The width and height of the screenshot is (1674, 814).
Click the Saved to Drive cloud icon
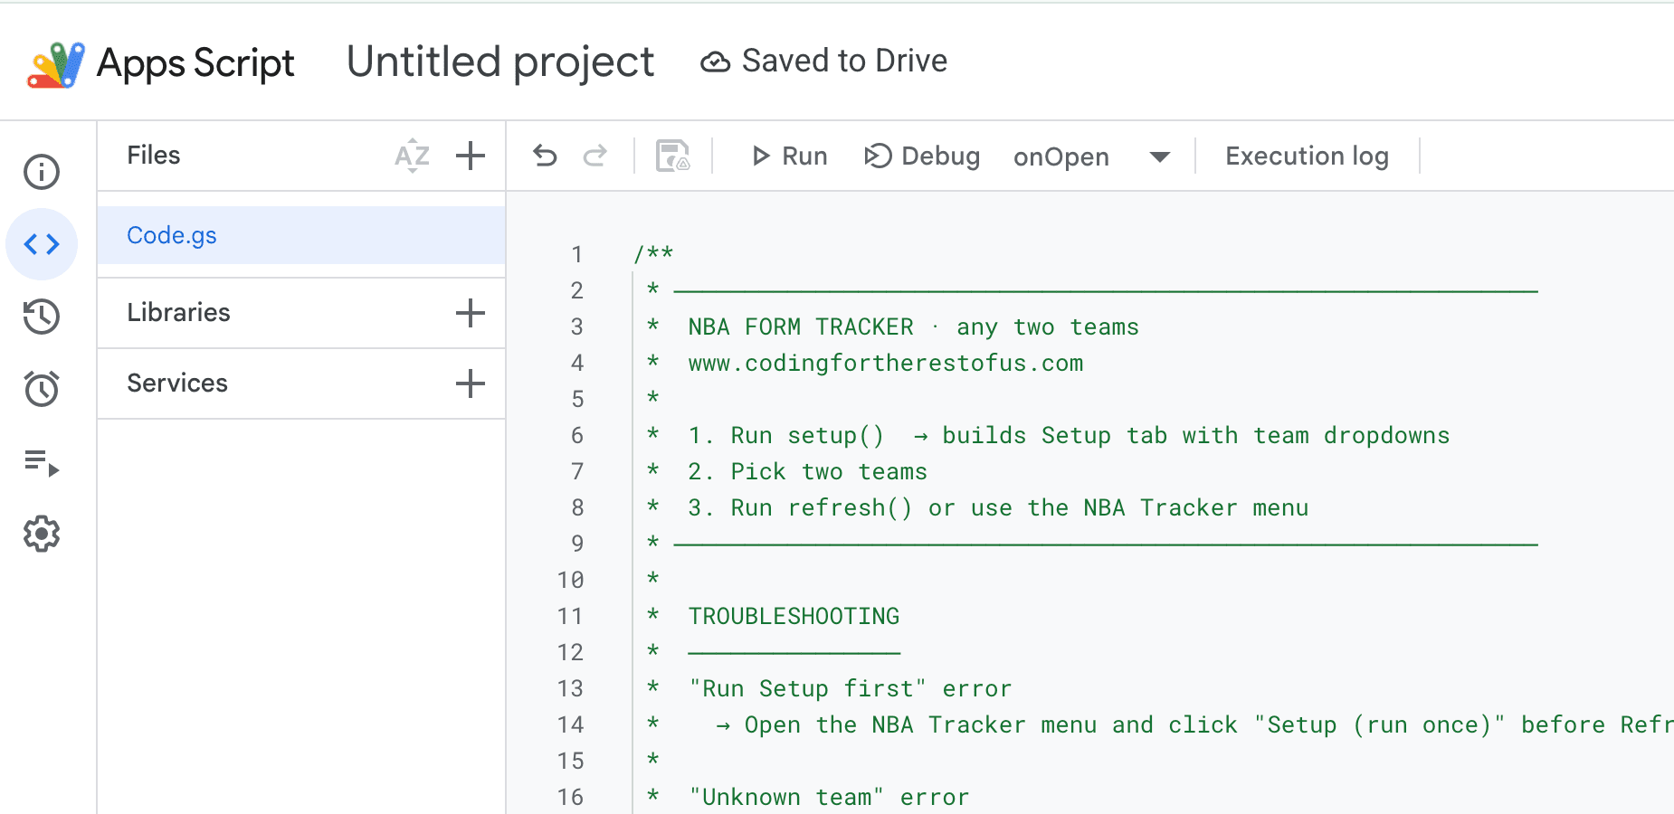tap(715, 62)
